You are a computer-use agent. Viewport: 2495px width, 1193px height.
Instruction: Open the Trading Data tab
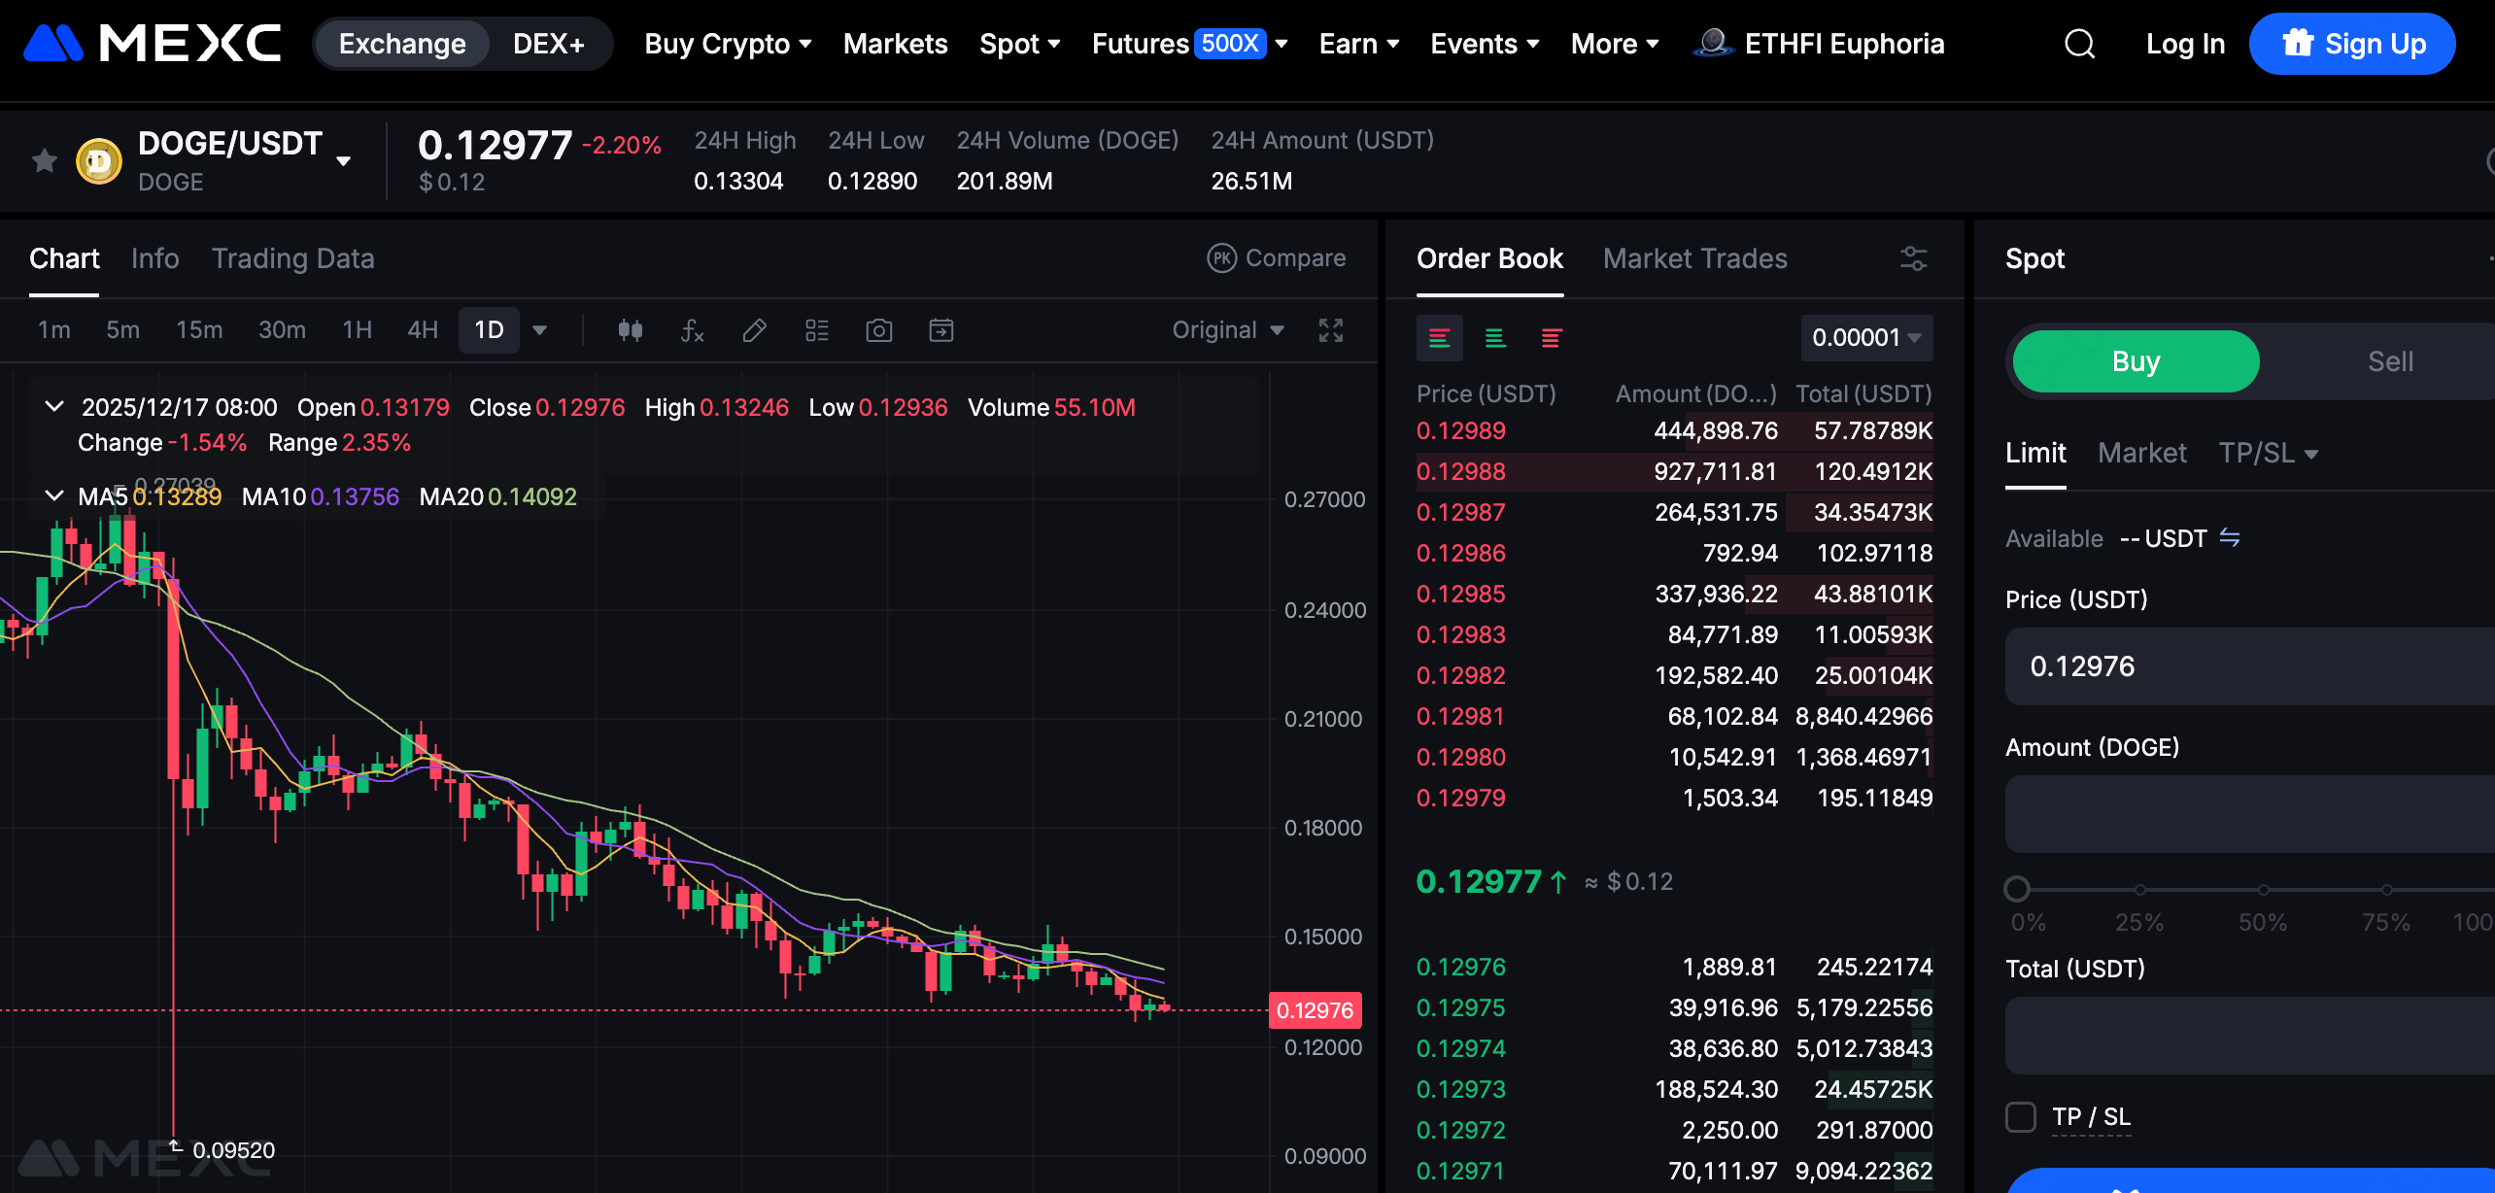click(292, 258)
